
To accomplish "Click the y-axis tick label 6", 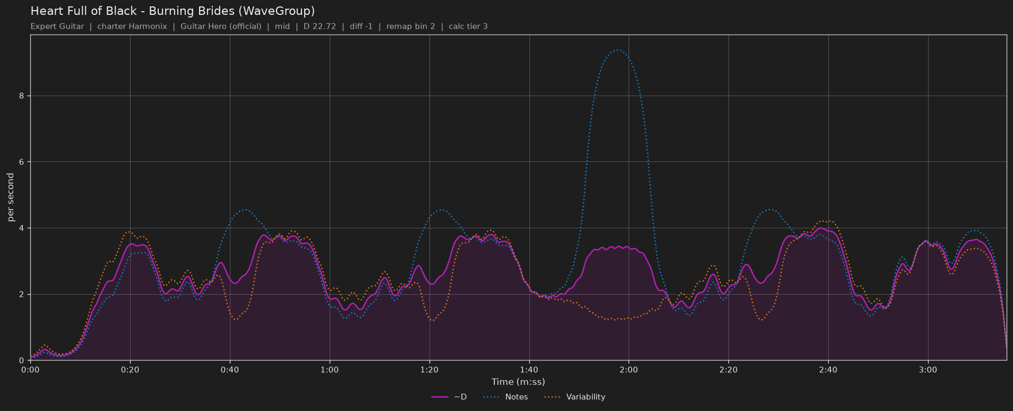I will click(x=23, y=162).
